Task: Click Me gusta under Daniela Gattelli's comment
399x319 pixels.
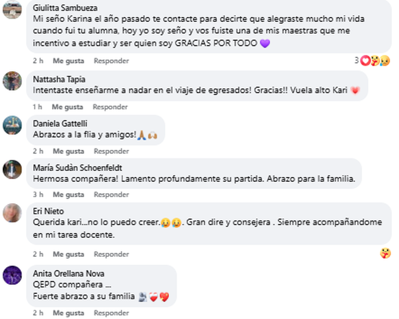Action: tap(68, 151)
